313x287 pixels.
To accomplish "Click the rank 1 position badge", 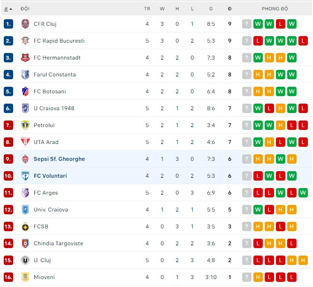I will (x=8, y=24).
